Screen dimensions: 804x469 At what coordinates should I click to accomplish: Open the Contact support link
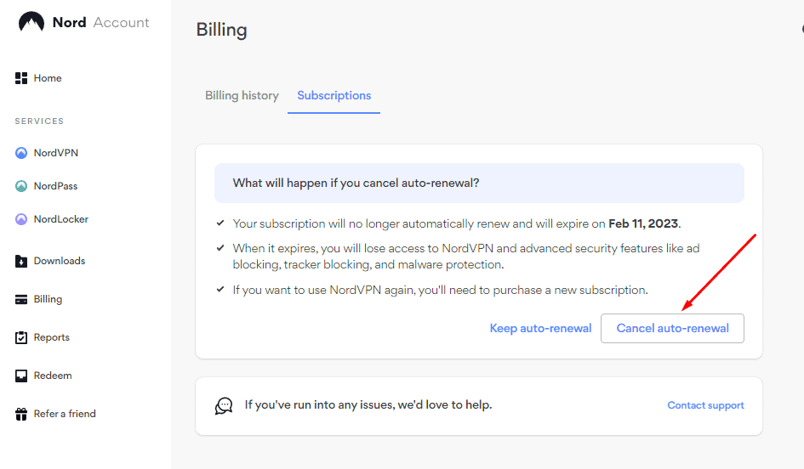coord(705,405)
